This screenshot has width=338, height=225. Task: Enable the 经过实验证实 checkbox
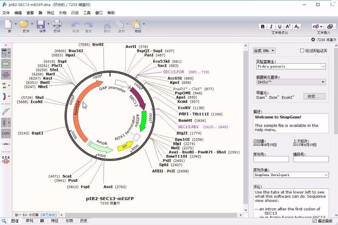(302, 51)
